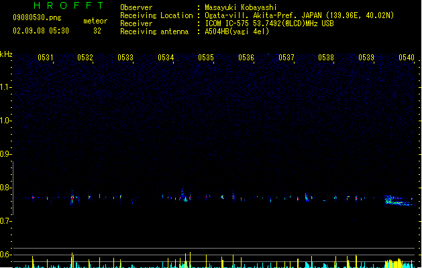Click the ICOM IC-575 53.7492 MHz receiver text
Screen dimensions: 422x268
pyautogui.click(x=270, y=23)
